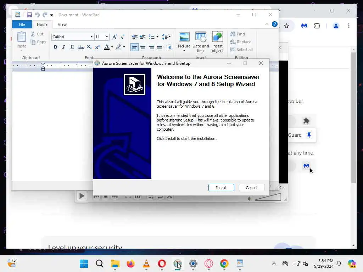
Task: Show hidden system tray icons
Action: [274, 263]
